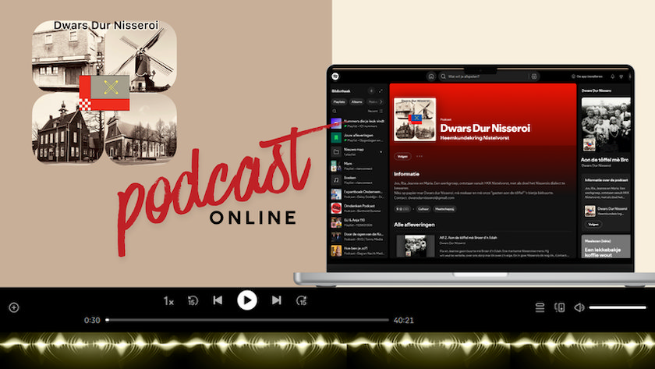
Task: Change the 1x playback speed
Action: coord(168,301)
